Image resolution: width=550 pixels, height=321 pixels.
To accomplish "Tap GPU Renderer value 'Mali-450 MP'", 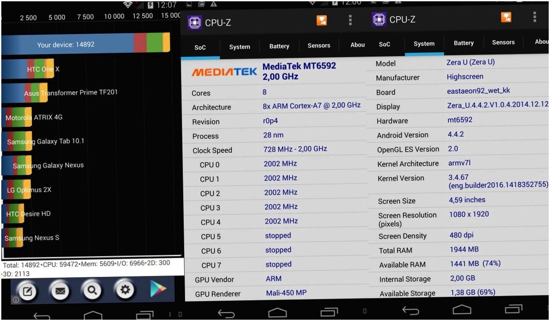I will pos(286,293).
